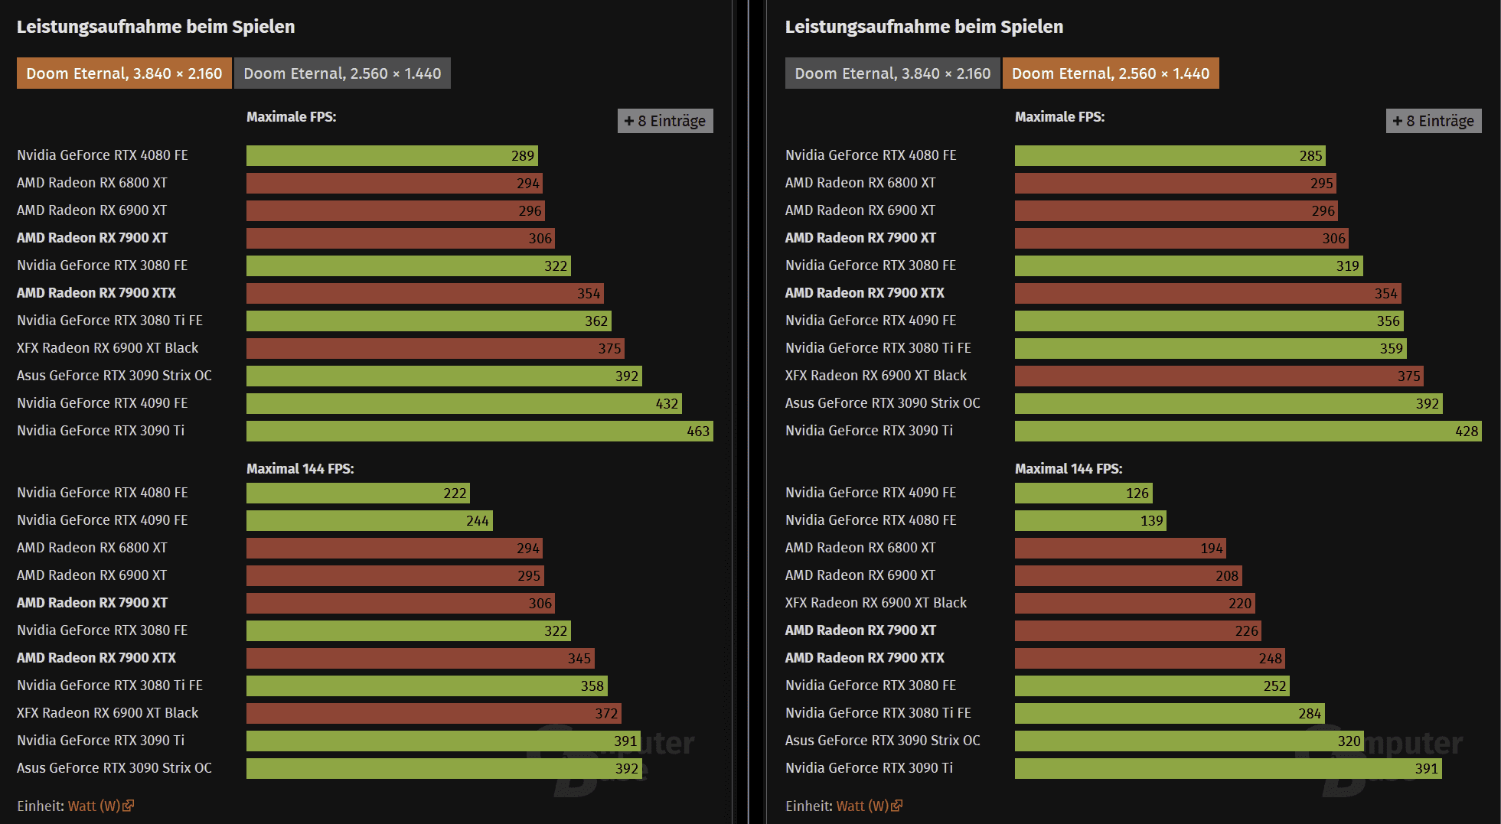Click the 248 bar for RX 7900 XTX, right chart
Viewport: 1501px width, 824px height.
pyautogui.click(x=1150, y=658)
